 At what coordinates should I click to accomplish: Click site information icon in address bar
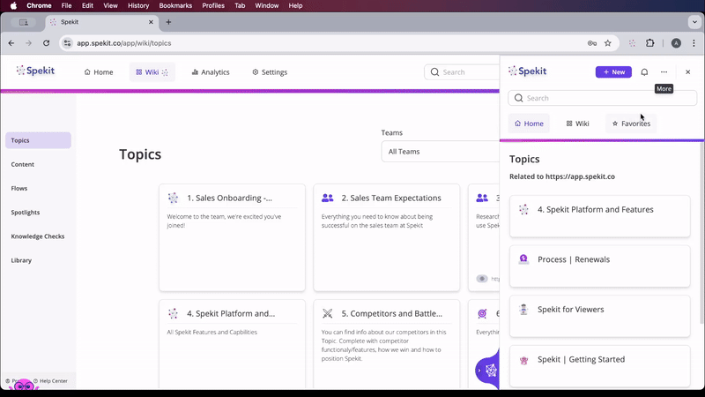click(x=67, y=43)
